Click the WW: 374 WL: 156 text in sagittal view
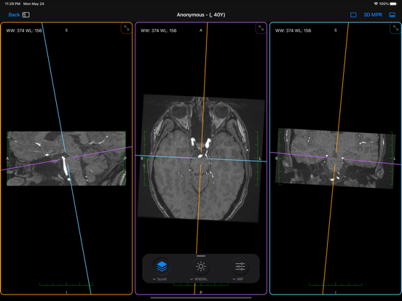The width and height of the screenshot is (402, 301). tap(24, 31)
